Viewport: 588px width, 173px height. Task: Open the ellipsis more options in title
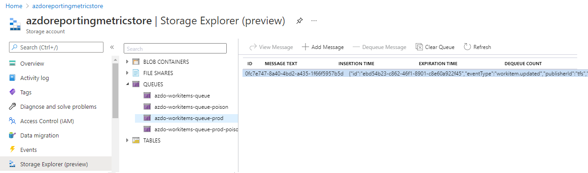click(x=314, y=21)
